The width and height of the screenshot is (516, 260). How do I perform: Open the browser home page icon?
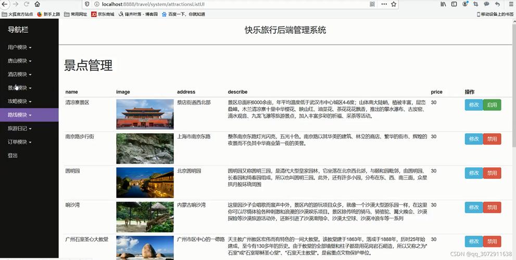tap(37, 4)
